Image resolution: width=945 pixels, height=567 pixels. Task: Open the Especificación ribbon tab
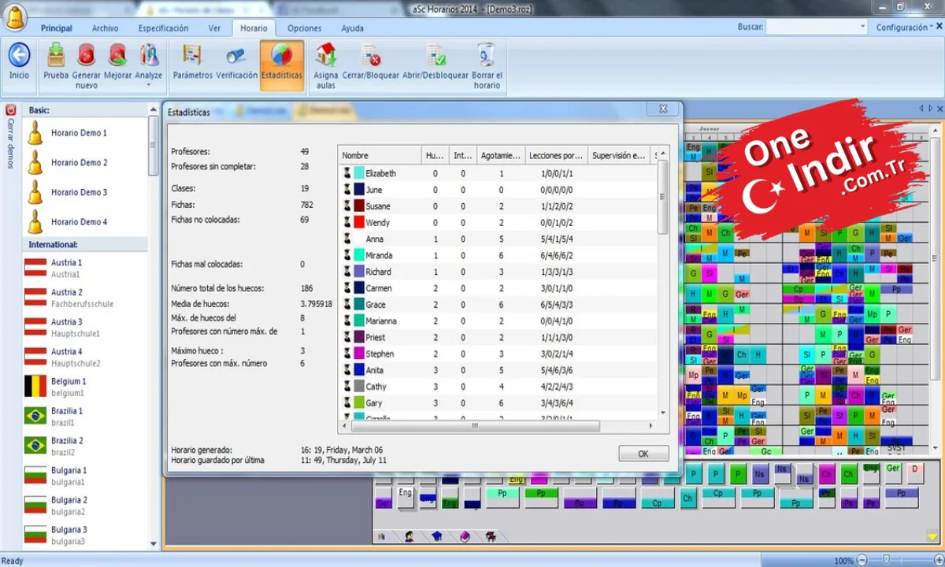pos(164,28)
